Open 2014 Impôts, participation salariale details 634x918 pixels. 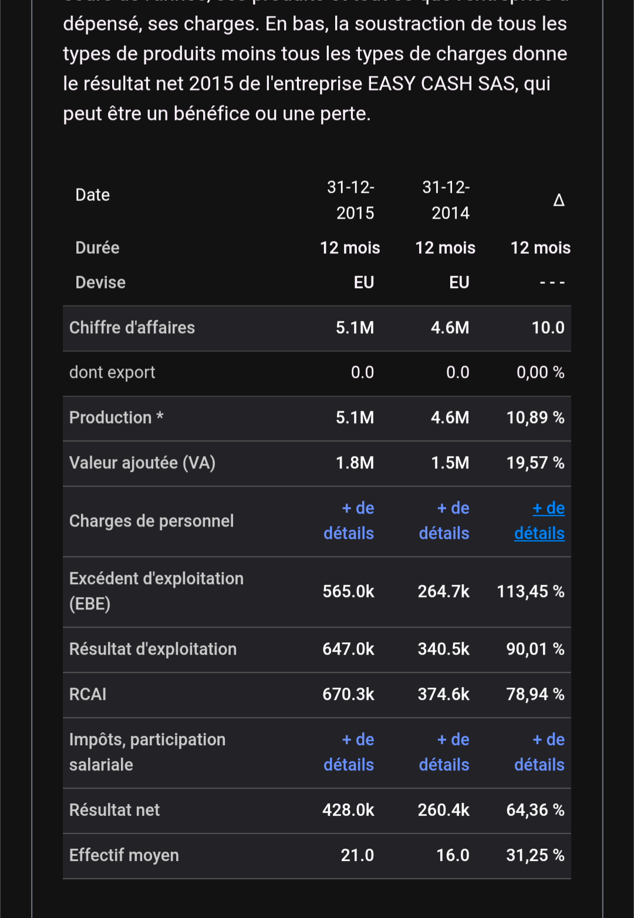tap(444, 752)
